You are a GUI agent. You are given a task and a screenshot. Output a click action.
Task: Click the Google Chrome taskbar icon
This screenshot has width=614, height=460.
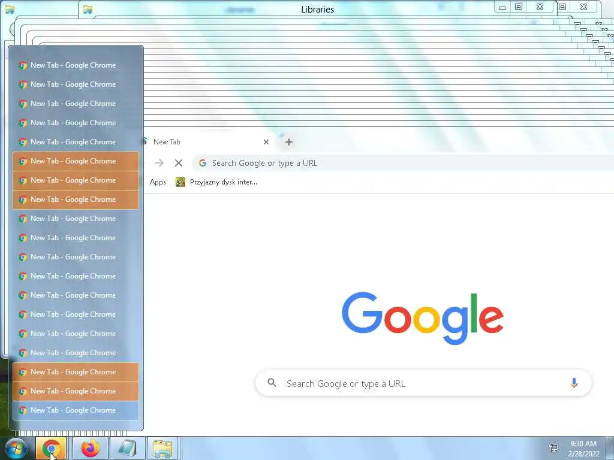tap(51, 448)
